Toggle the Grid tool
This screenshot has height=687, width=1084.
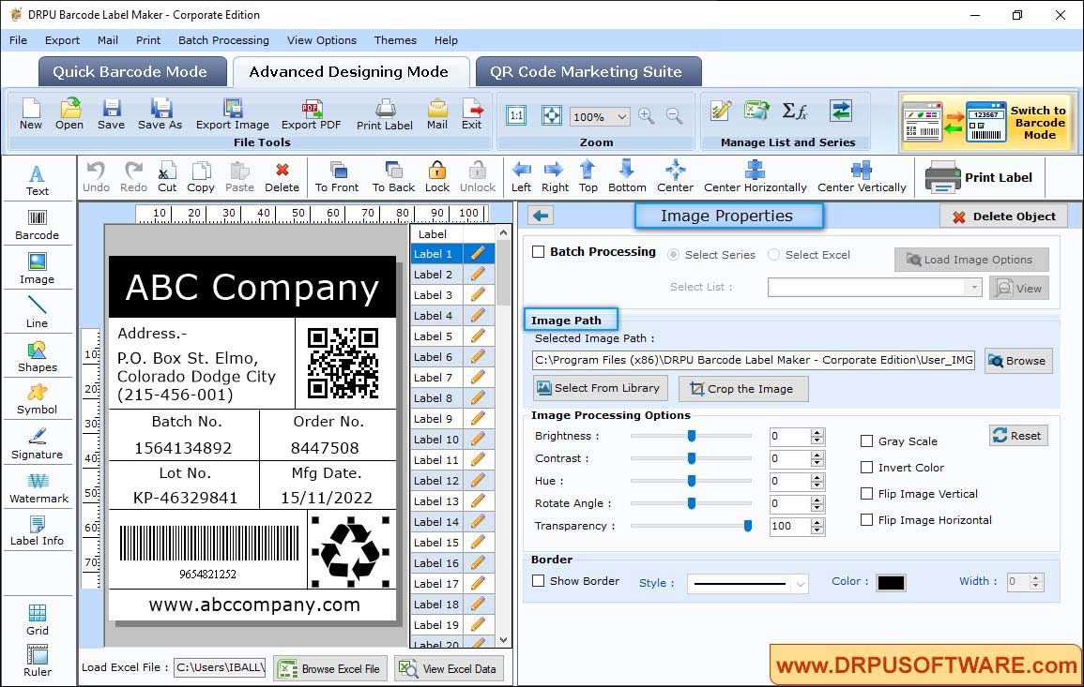38,620
